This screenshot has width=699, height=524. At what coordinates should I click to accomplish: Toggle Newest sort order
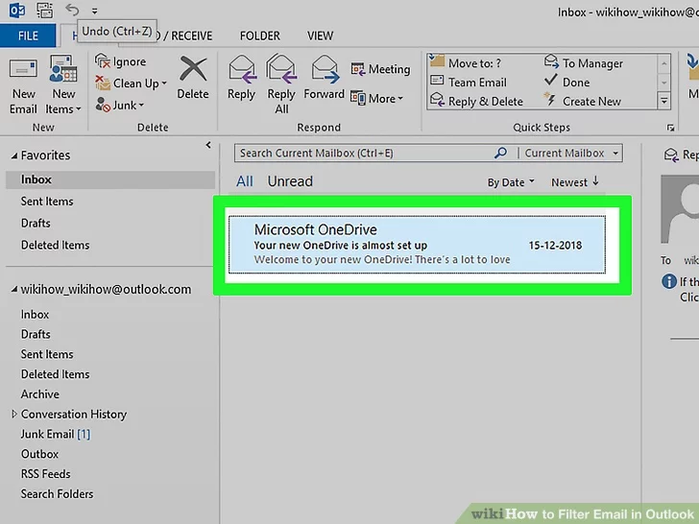coord(575,182)
